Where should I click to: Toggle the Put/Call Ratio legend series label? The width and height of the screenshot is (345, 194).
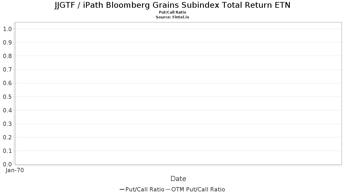coord(145,189)
